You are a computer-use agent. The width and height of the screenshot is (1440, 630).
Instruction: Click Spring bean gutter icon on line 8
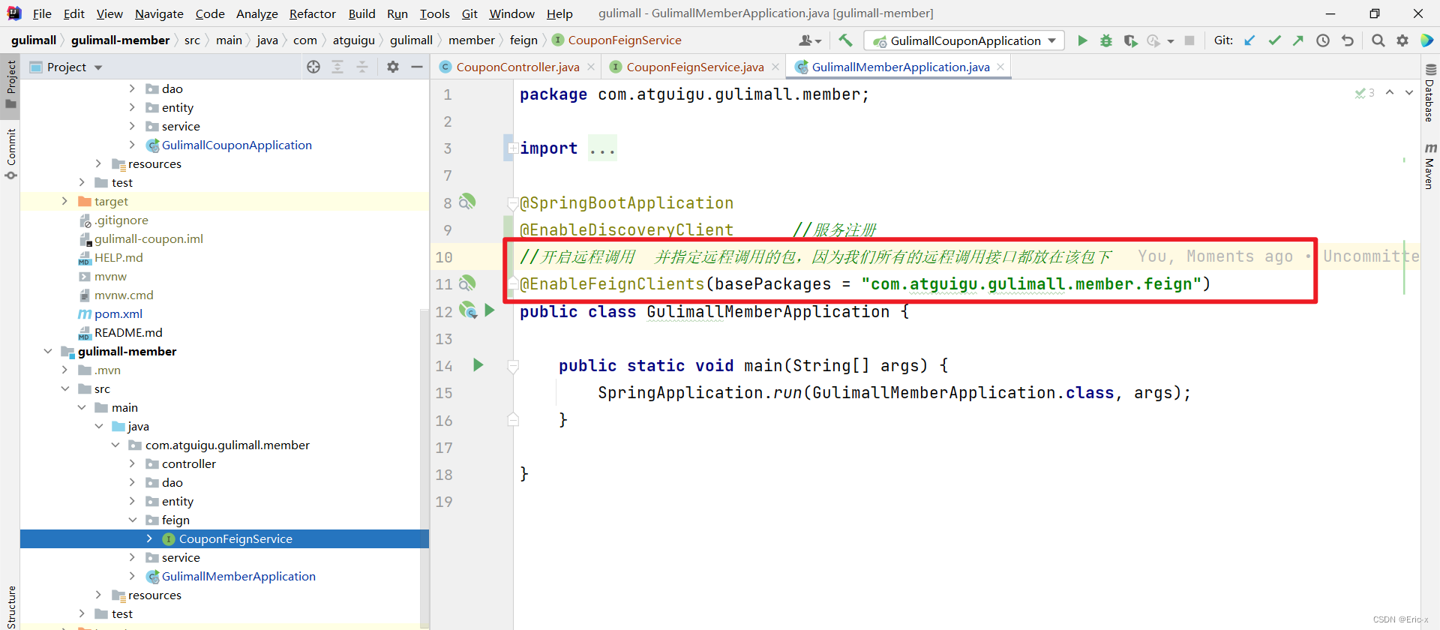click(466, 202)
